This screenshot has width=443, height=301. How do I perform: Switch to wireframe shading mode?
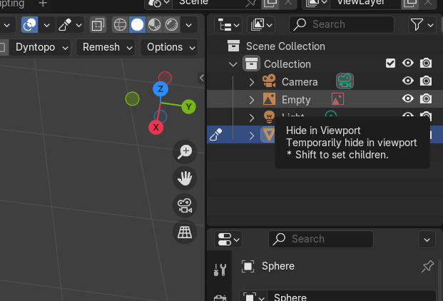[x=120, y=25]
